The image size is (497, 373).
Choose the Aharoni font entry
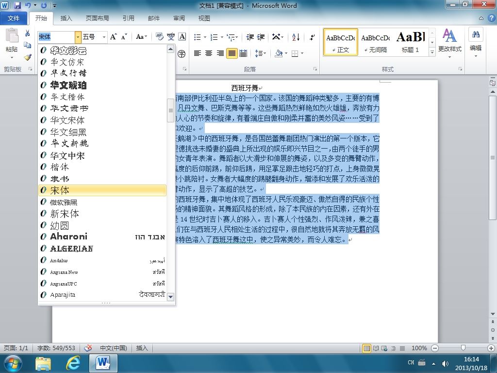pos(102,237)
